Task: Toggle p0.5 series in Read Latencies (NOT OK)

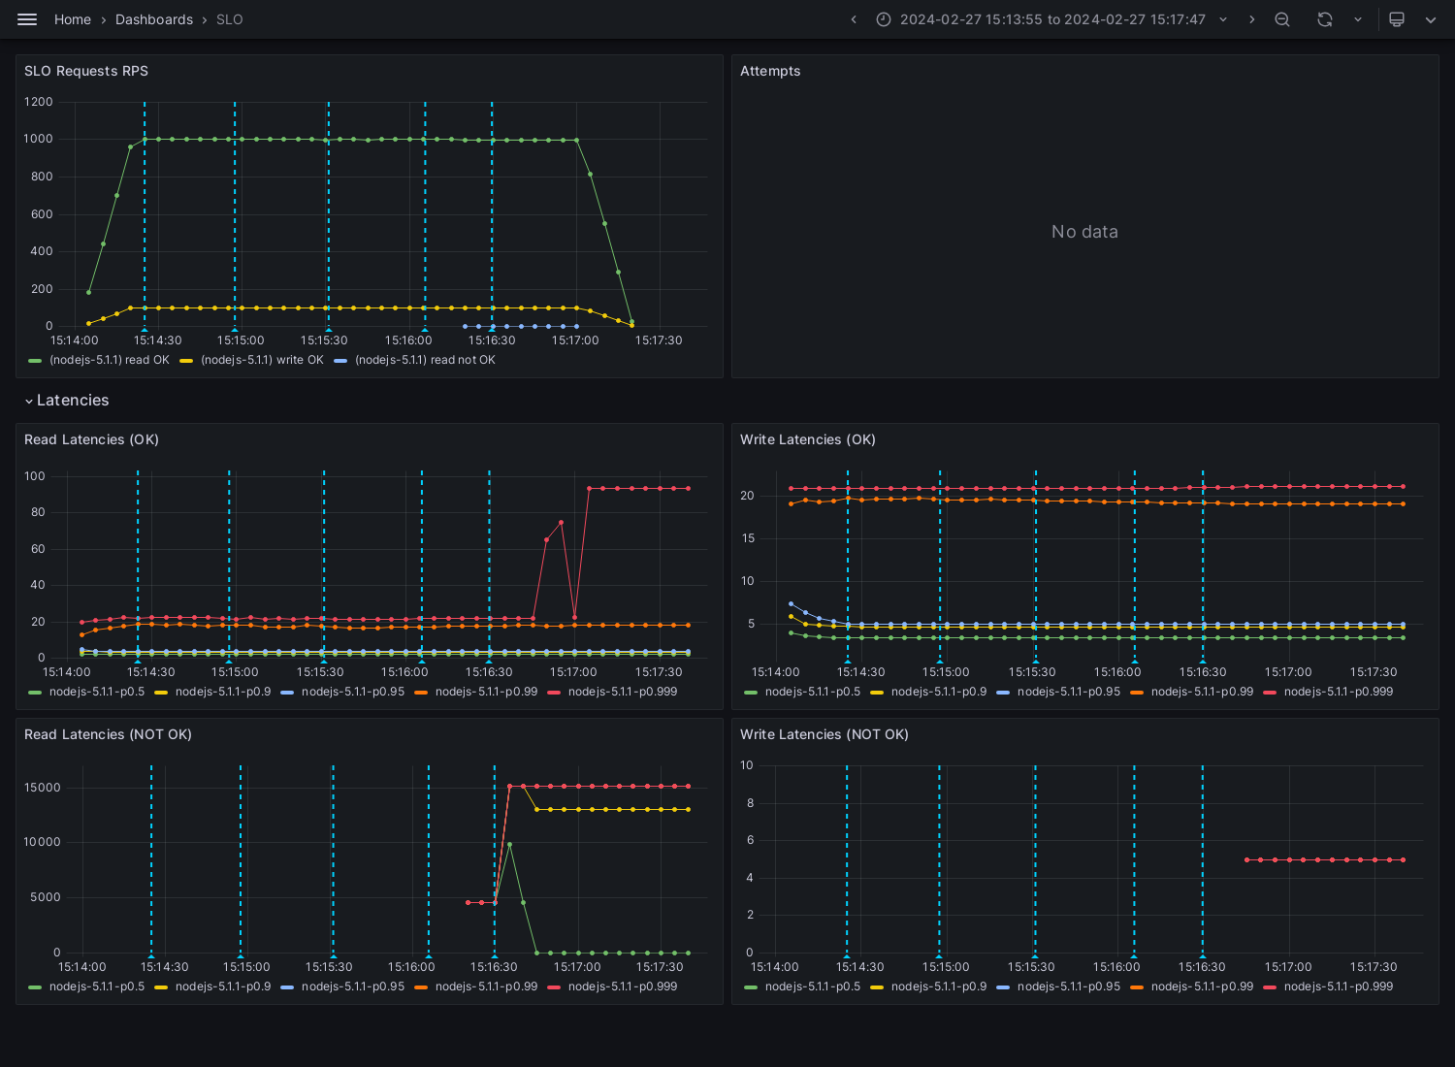Action: coord(97,986)
